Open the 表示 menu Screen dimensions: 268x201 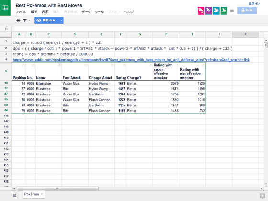45,12
